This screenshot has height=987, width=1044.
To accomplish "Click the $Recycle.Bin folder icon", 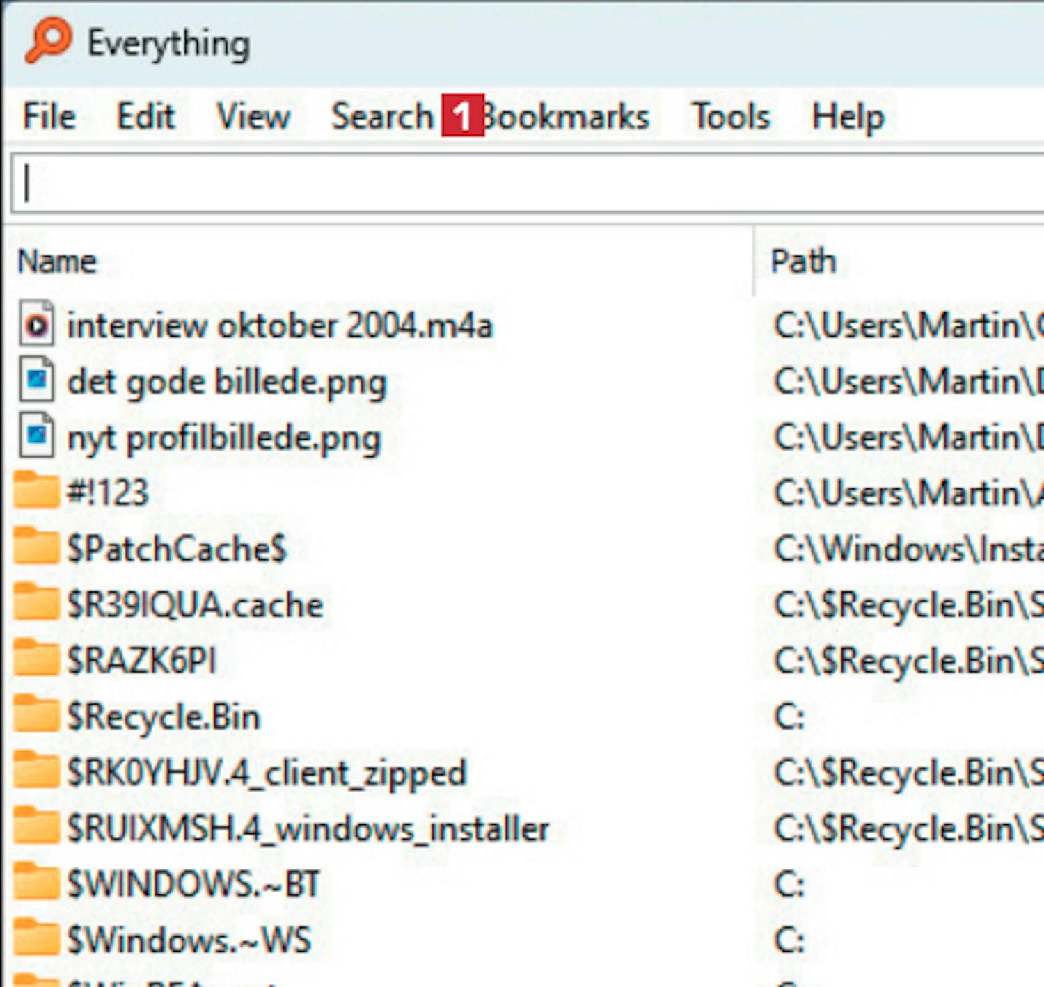I will [36, 715].
